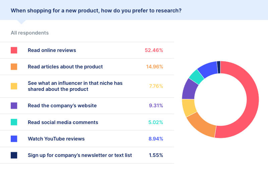This screenshot has height=169, width=268.
Task: Click the Read online reviews label
Action: [52, 50]
